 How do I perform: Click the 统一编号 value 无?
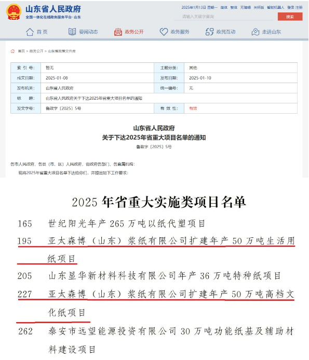(x=191, y=88)
